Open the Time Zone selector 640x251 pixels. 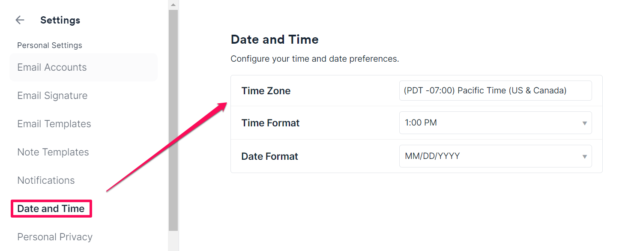tap(495, 90)
